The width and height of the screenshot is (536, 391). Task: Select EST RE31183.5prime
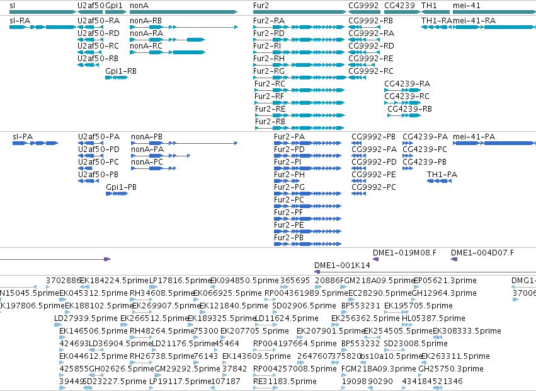(285, 382)
